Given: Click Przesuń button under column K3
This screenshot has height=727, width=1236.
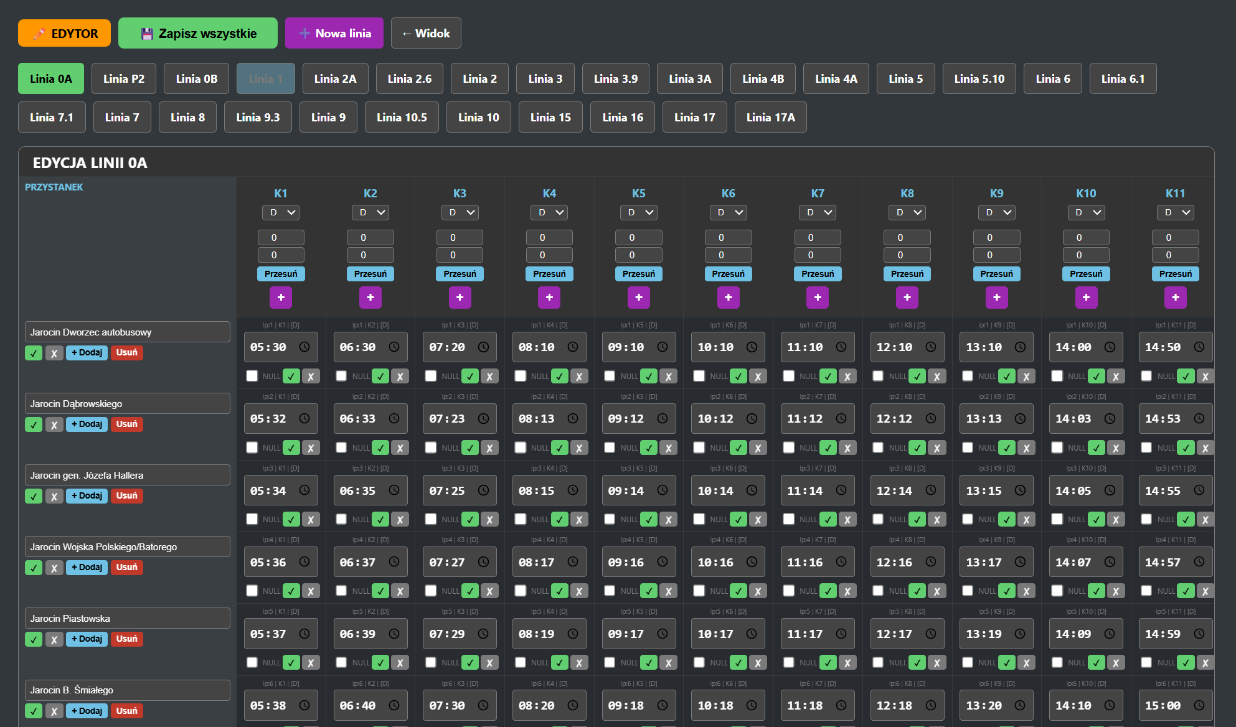Looking at the screenshot, I should (x=460, y=274).
